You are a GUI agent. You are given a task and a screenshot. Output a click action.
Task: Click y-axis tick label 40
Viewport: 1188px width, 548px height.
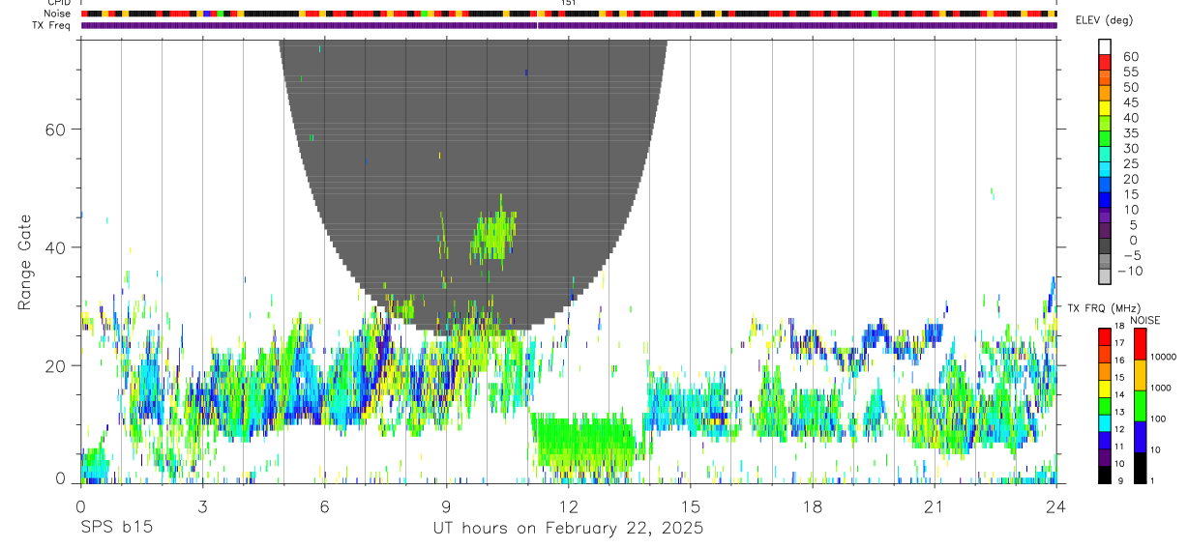point(57,247)
